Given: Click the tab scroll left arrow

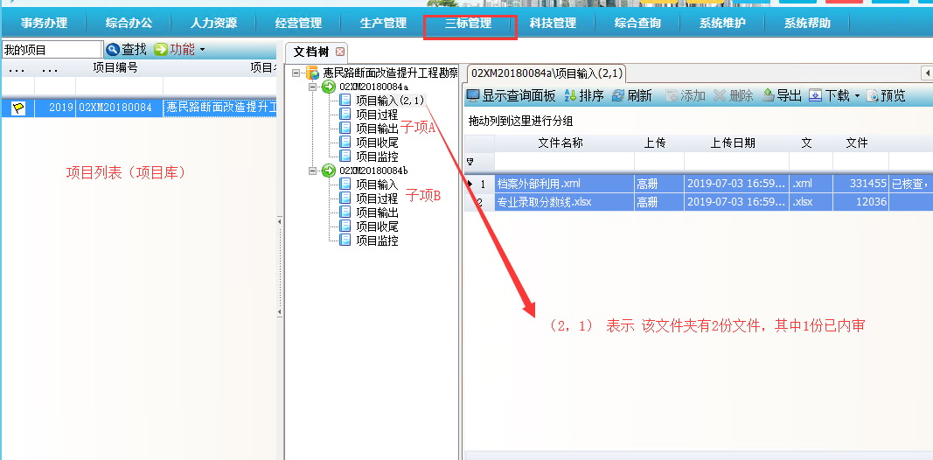Looking at the screenshot, I should 927,73.
